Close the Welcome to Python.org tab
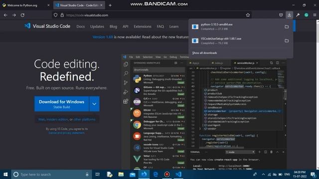The height and width of the screenshot is (179, 319). [48, 5]
